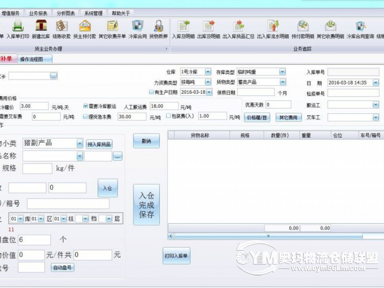Open 入库及明细 report

183,29
